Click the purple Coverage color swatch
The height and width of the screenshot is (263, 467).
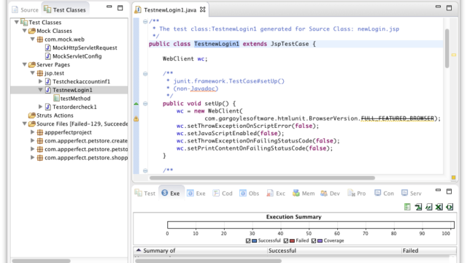coord(320,240)
